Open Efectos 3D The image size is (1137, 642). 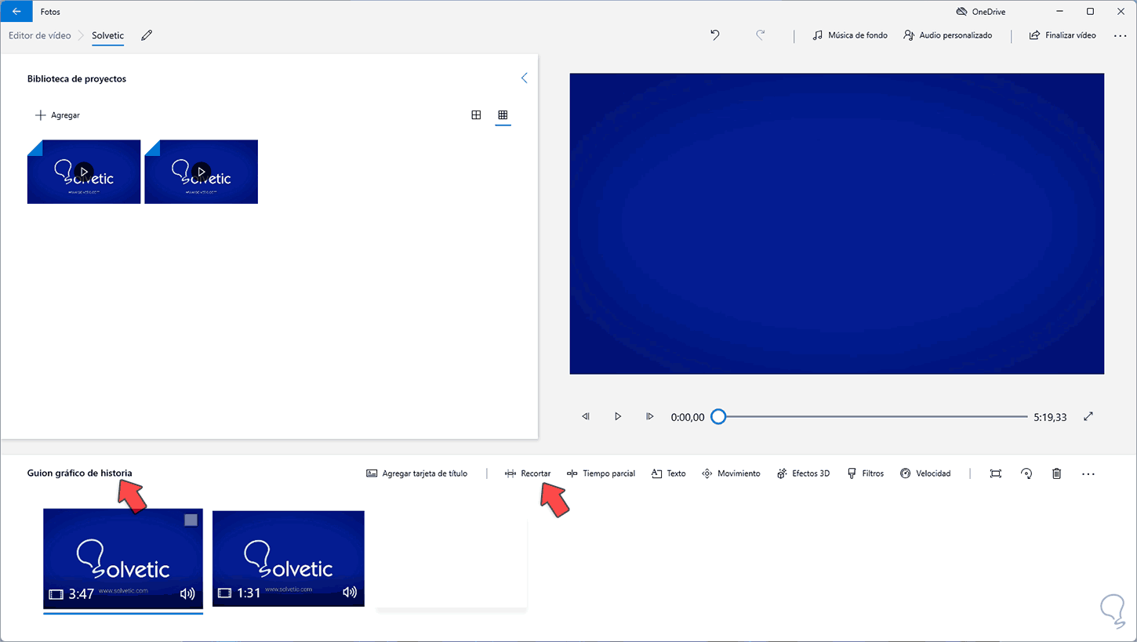803,473
